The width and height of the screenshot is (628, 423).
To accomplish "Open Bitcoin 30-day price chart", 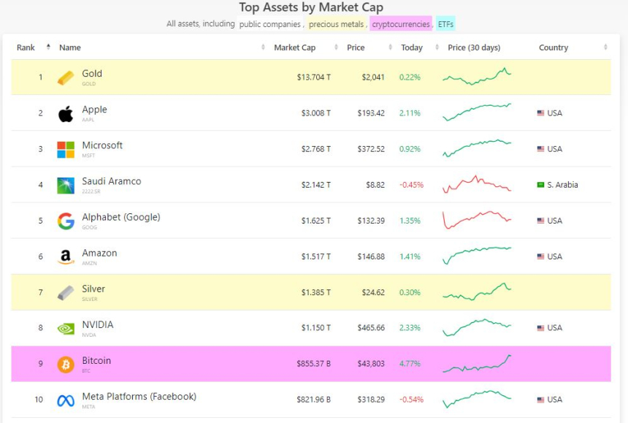I will pyautogui.click(x=477, y=363).
